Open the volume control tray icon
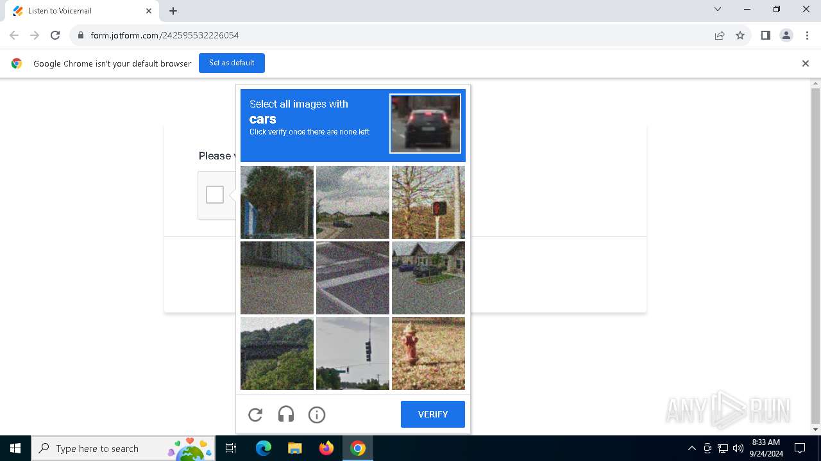This screenshot has height=461, width=821. 738,448
